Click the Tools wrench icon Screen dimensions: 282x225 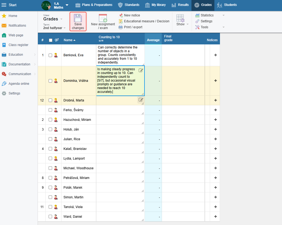tap(197, 27)
